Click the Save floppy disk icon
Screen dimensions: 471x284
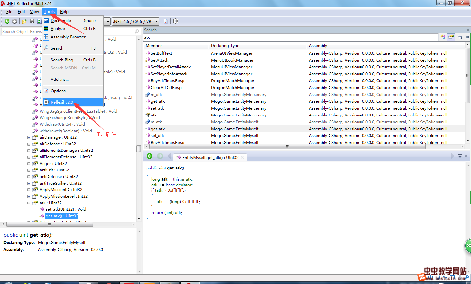(32, 21)
